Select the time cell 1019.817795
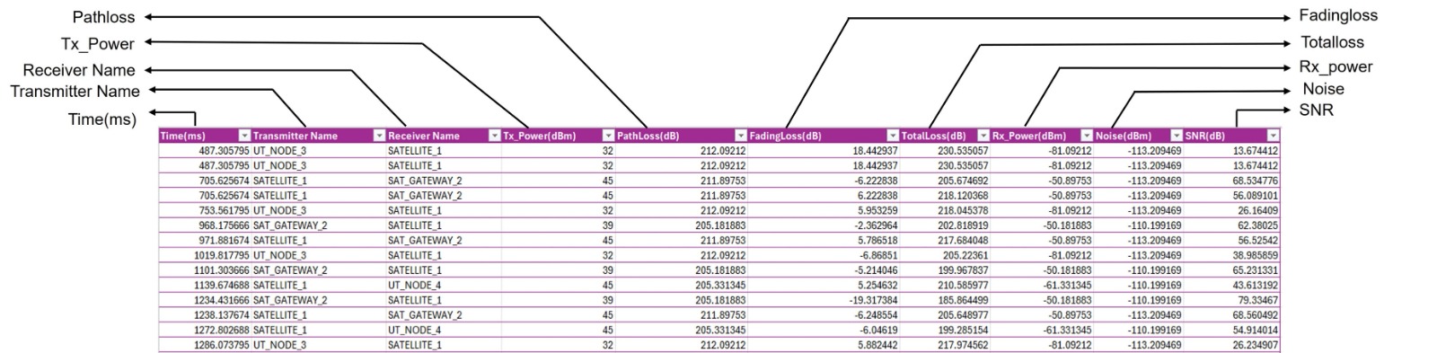The image size is (1437, 353). click(x=222, y=255)
